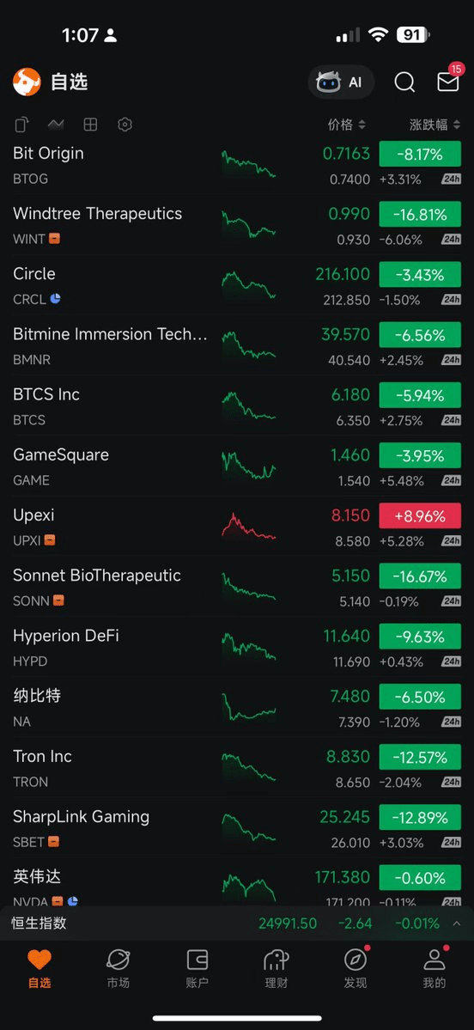Go to the 账户 tab
Viewport: 474px width, 1030px height.
197,968
